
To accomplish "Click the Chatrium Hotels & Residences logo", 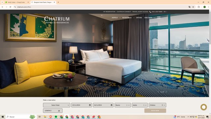I will click(57, 20).
